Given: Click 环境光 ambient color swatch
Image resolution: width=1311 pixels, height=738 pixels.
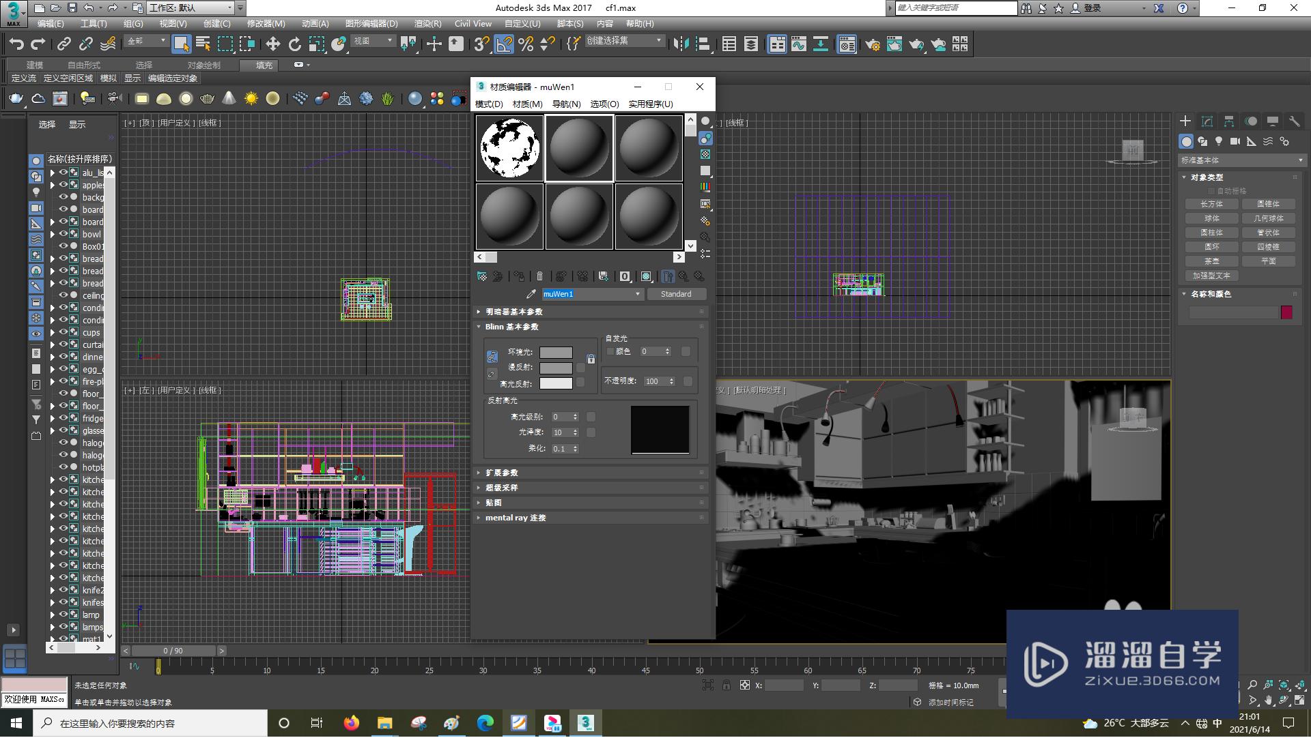Looking at the screenshot, I should click(x=556, y=352).
